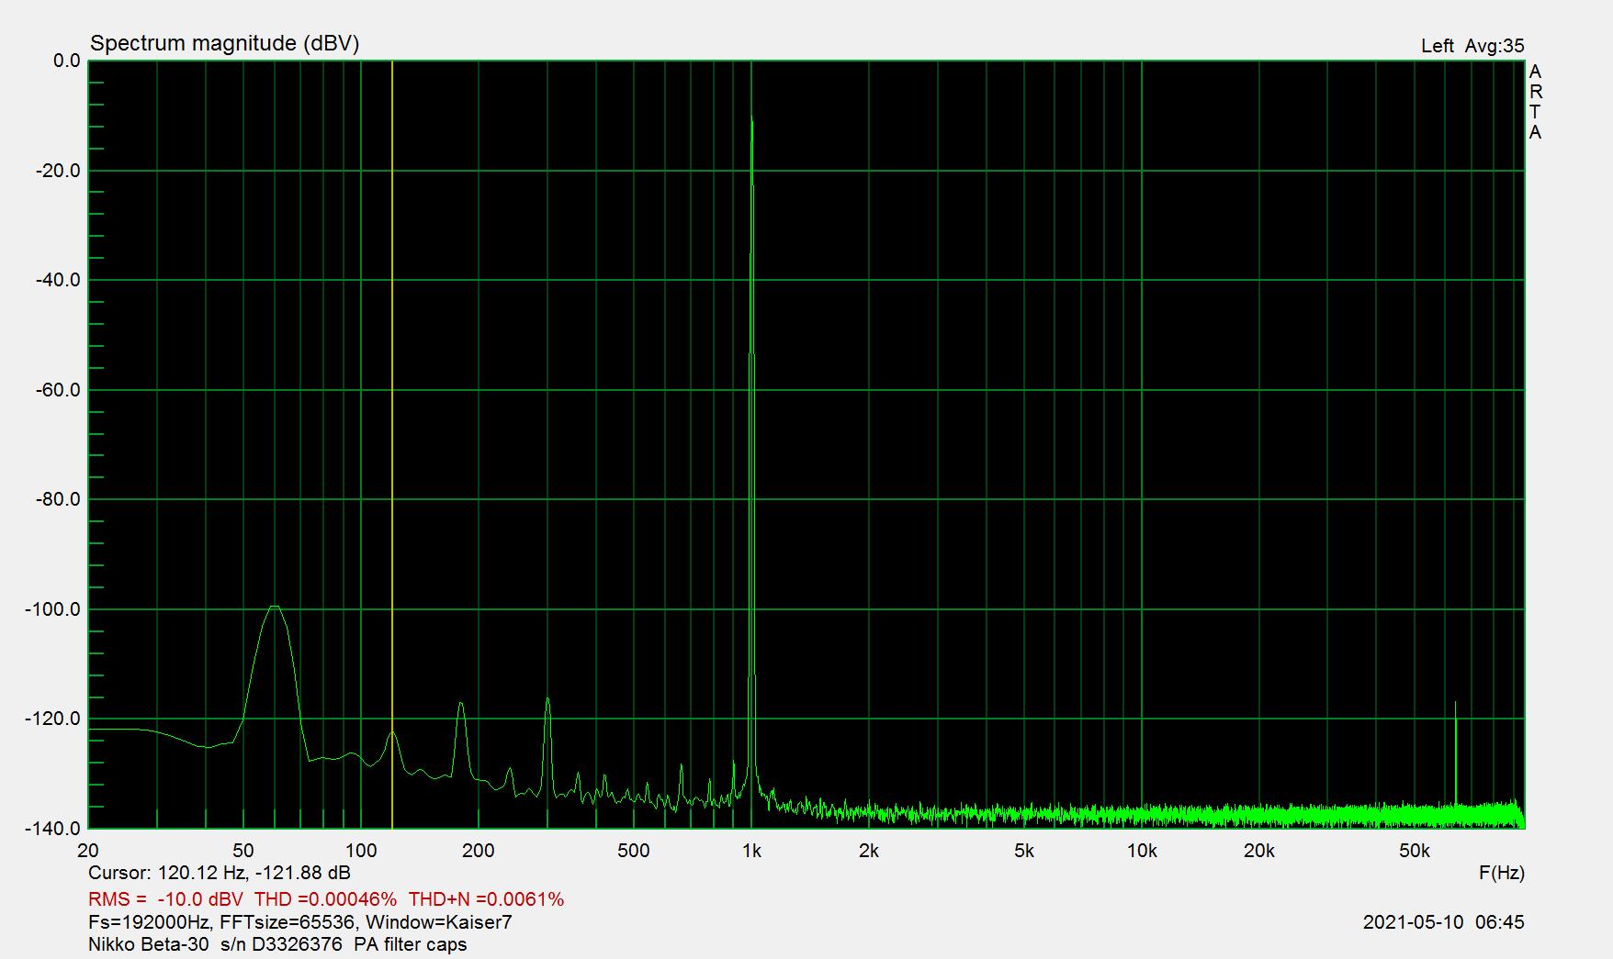Click the '-140.0' y-axis label
Image resolution: width=1613 pixels, height=959 pixels.
point(53,829)
